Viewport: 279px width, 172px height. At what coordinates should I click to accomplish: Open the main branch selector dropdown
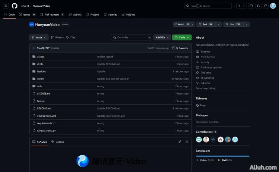(39, 38)
